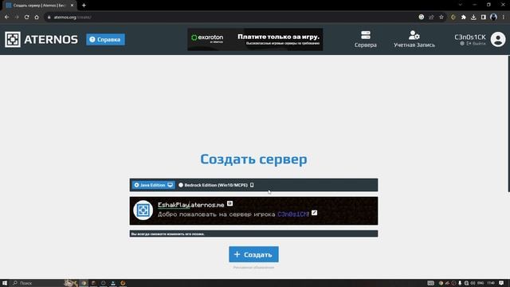Go forward in browser history
Image resolution: width=510 pixels, height=287 pixels.
pos(17,17)
